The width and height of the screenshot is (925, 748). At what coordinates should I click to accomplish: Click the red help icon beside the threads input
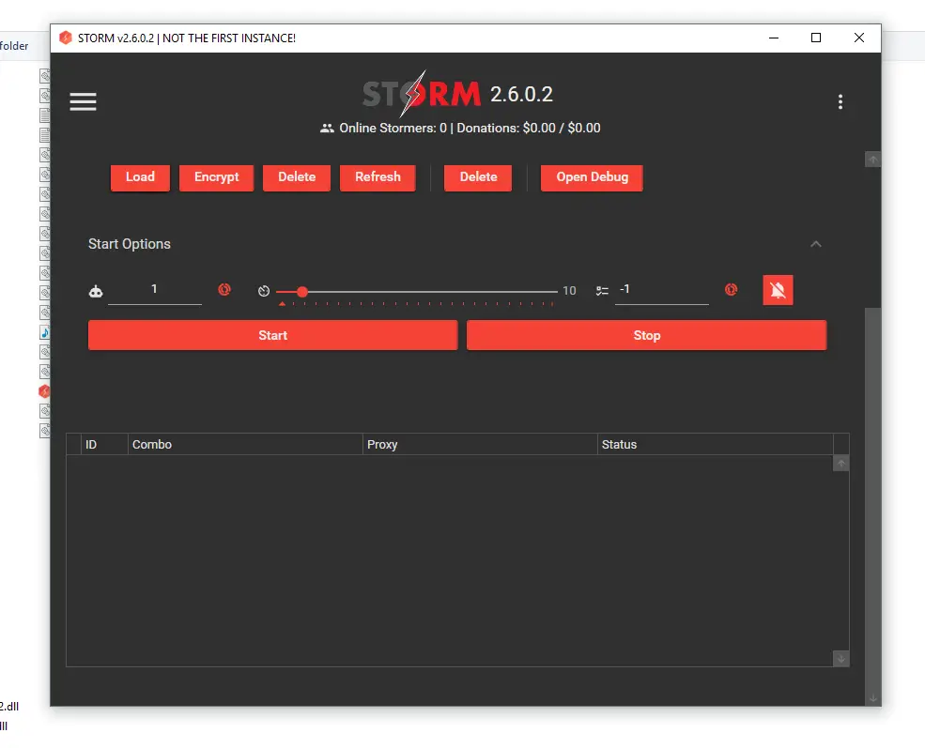224,291
